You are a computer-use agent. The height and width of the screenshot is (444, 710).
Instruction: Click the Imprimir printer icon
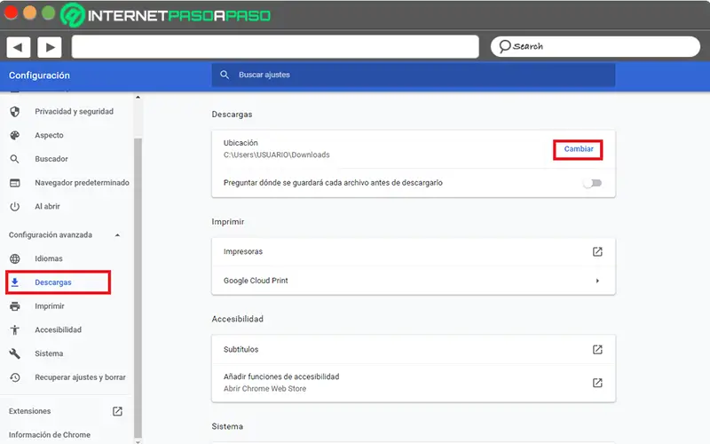[15, 306]
